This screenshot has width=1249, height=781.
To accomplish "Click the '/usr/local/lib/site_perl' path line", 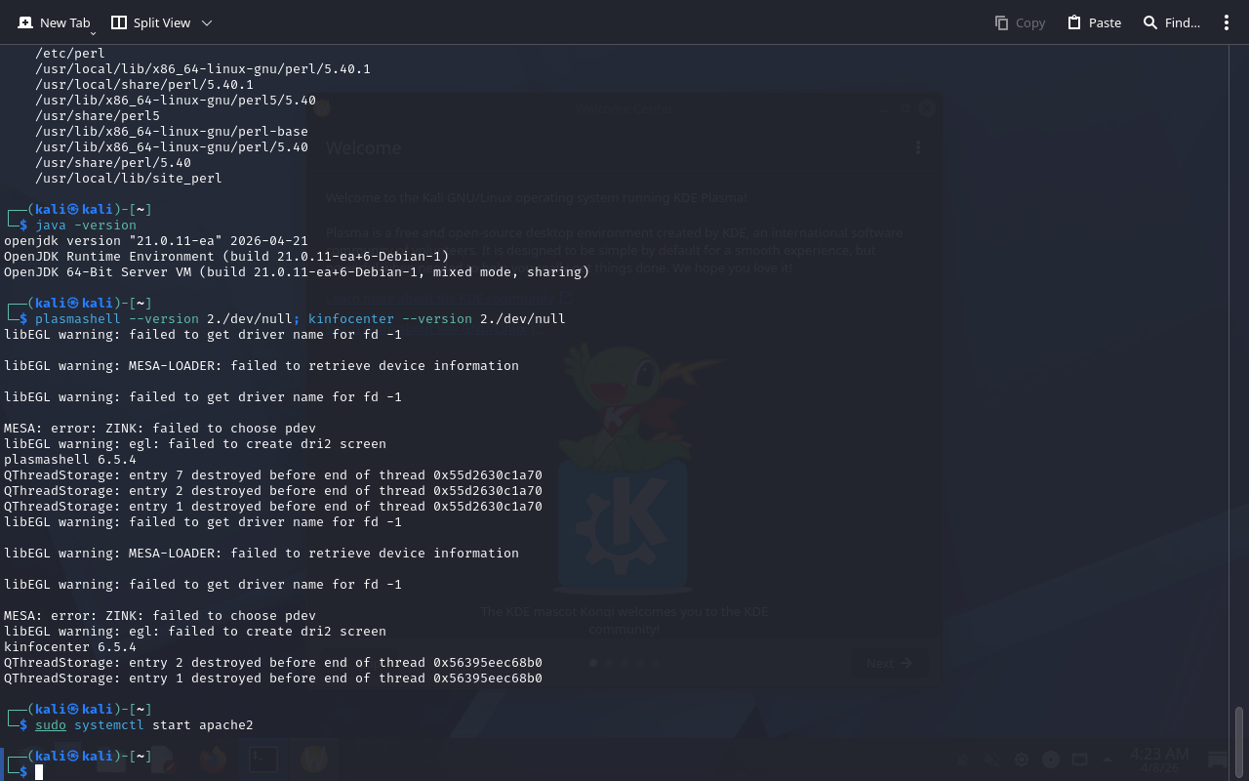I will [128, 179].
